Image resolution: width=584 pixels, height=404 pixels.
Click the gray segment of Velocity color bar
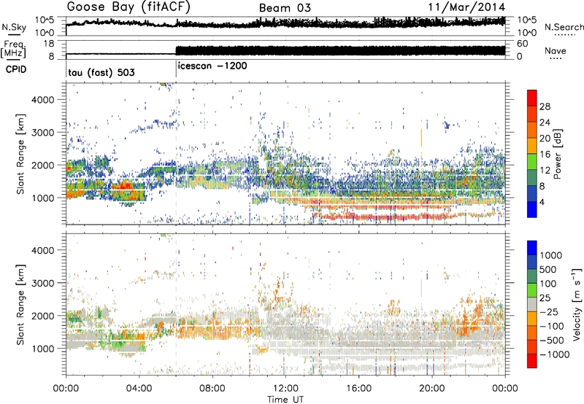[x=532, y=304]
